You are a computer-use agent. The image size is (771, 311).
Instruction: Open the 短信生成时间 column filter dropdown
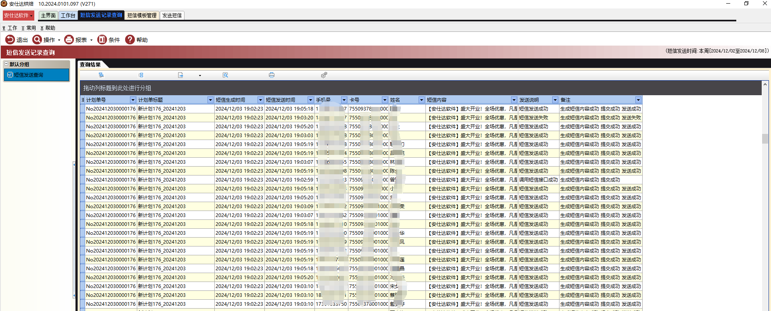point(260,100)
